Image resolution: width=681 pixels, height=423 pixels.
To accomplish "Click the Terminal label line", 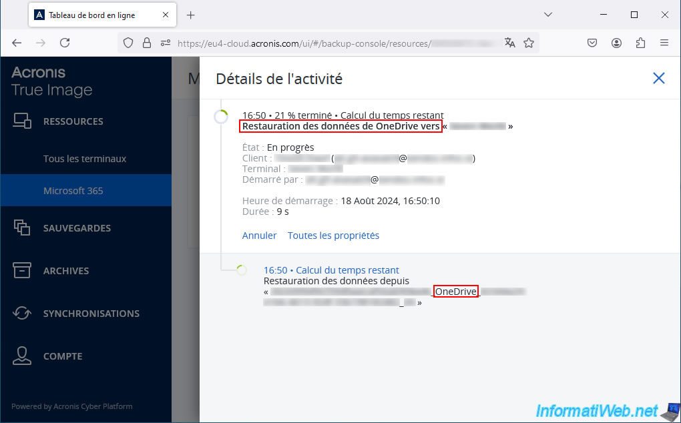I will pyautogui.click(x=292, y=169).
